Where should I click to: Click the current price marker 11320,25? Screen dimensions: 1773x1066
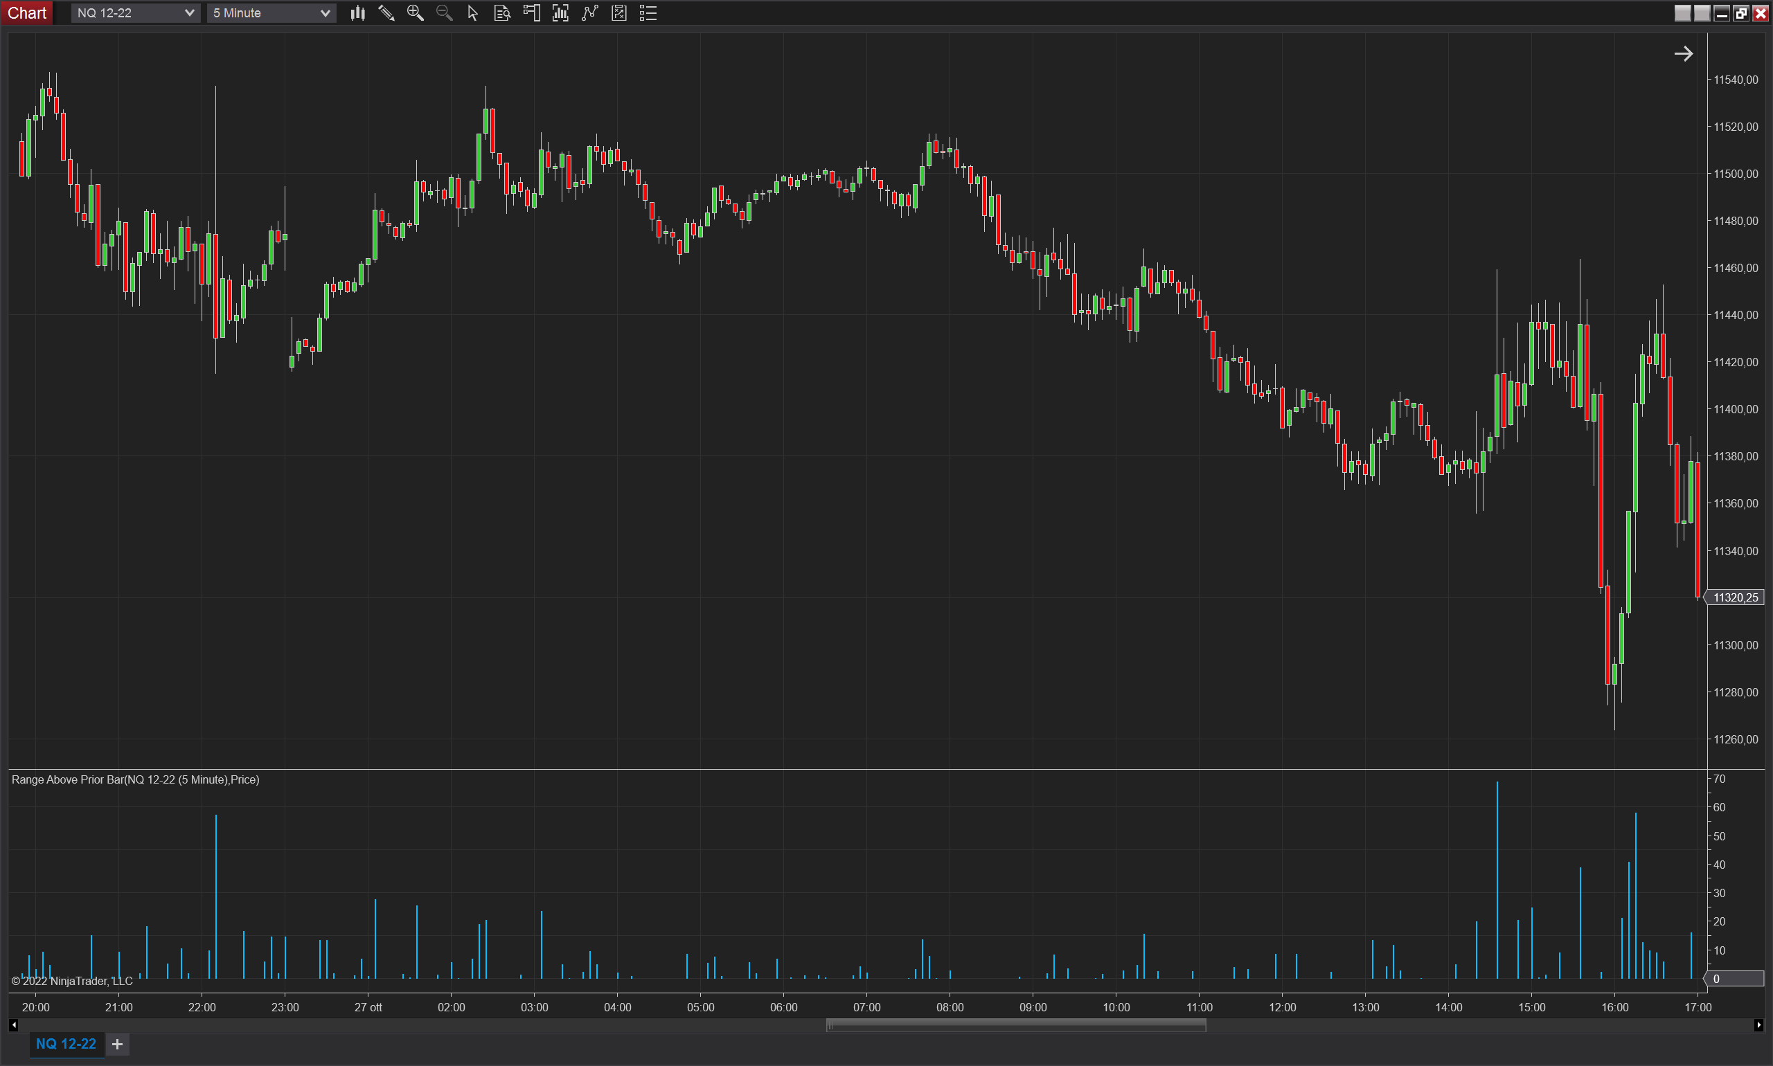(1735, 597)
